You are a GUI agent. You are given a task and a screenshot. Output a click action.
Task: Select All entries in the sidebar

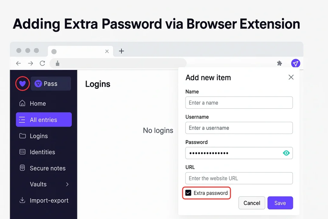point(44,120)
